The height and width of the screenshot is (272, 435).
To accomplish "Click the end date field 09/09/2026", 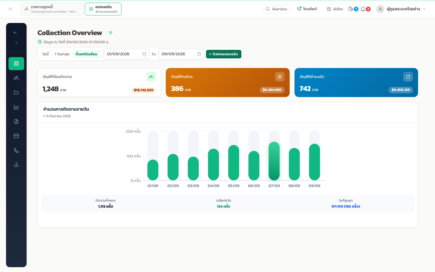I will tap(181, 54).
